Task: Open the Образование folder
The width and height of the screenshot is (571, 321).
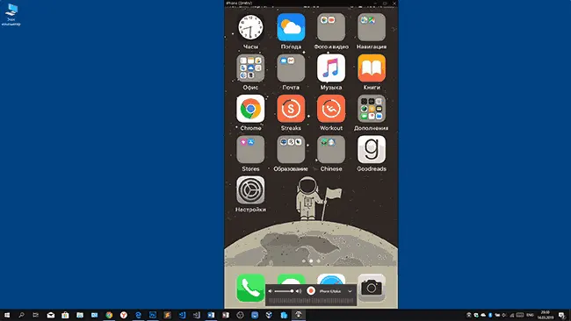Action: 291,149
